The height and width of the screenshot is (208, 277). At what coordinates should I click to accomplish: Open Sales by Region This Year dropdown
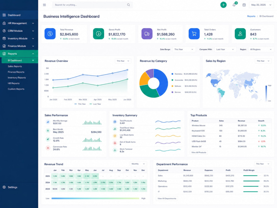(263, 61)
